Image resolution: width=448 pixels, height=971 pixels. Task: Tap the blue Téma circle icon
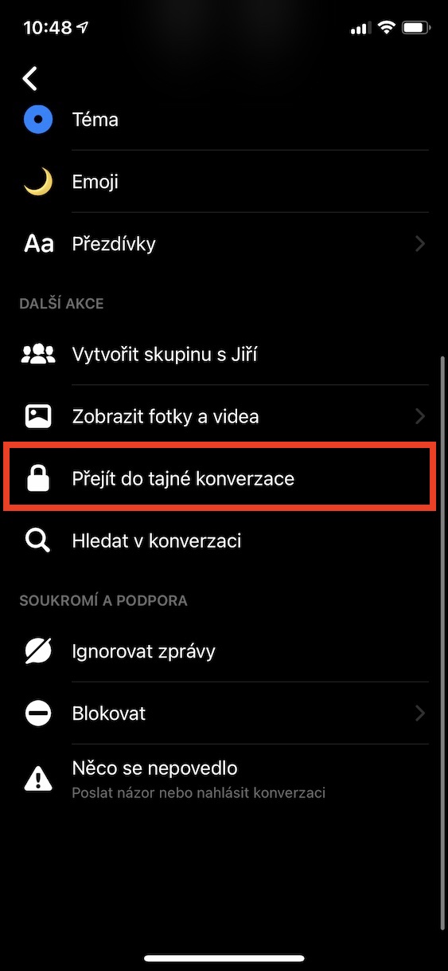coord(37,120)
